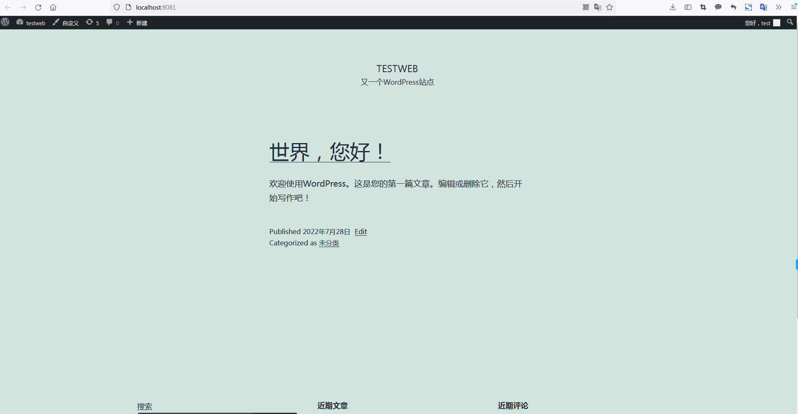Open the chat bubble extension

pos(718,7)
